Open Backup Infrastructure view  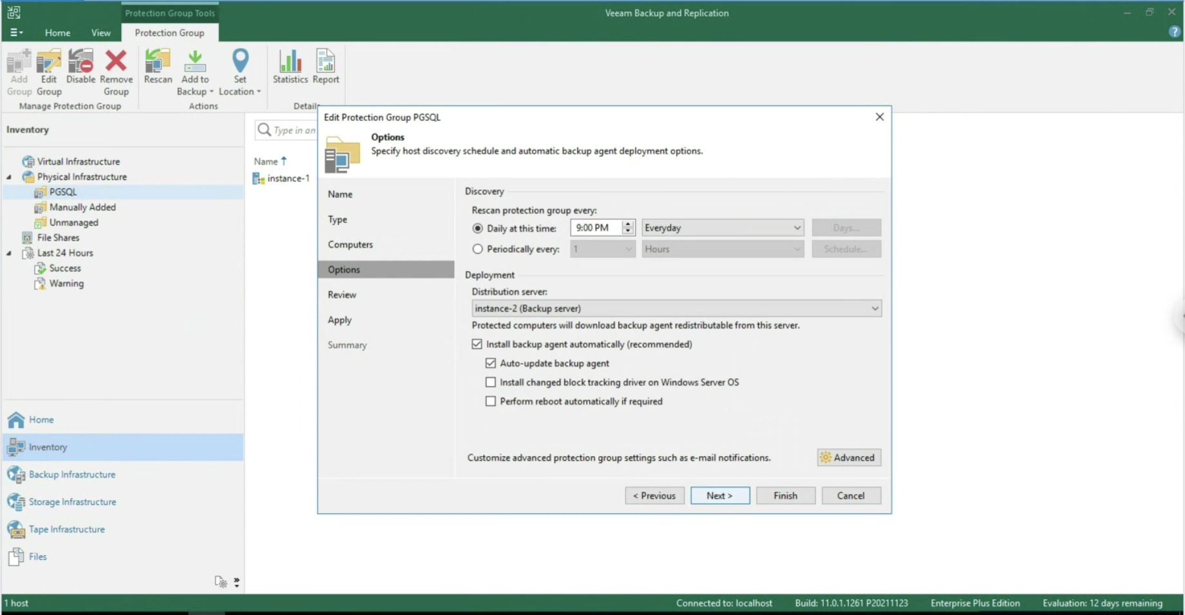pos(71,475)
